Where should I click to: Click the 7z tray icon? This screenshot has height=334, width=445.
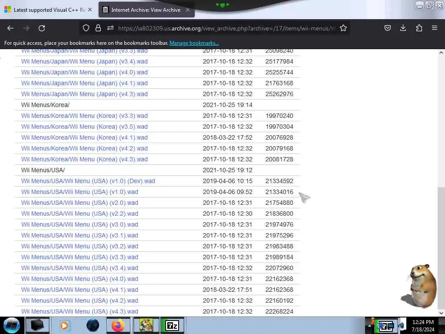point(386,327)
